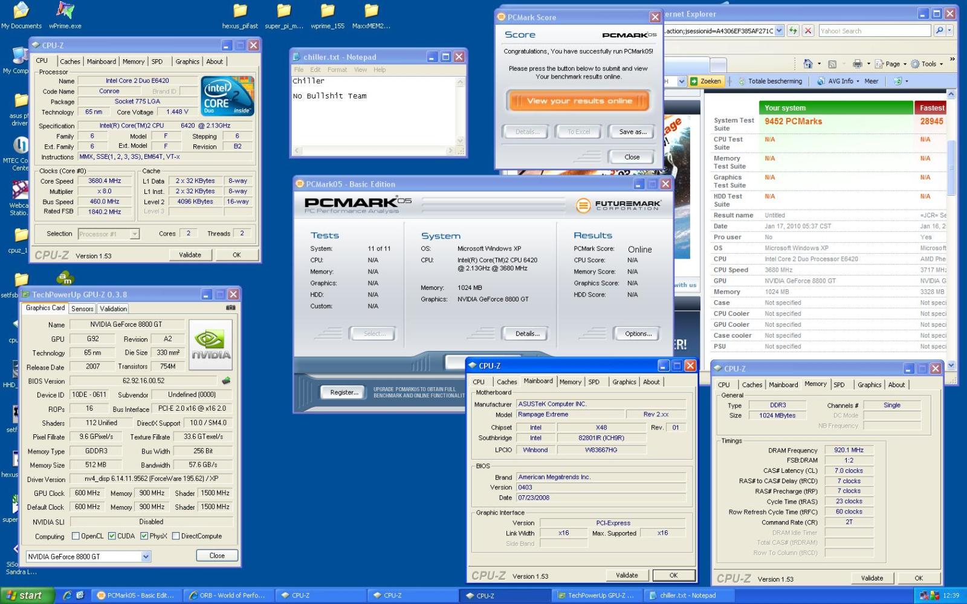Open the Start menu

25,595
